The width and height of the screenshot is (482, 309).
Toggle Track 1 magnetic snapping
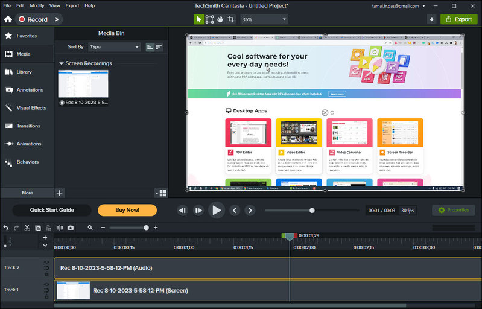tap(46, 290)
